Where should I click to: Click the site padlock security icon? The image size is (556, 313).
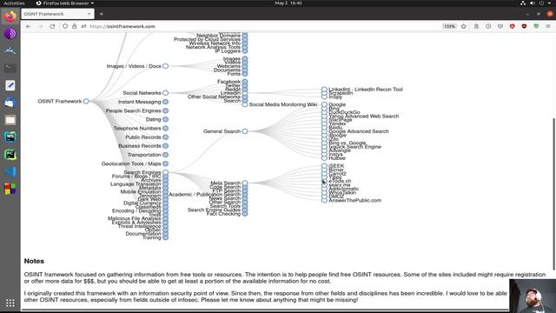click(75, 26)
